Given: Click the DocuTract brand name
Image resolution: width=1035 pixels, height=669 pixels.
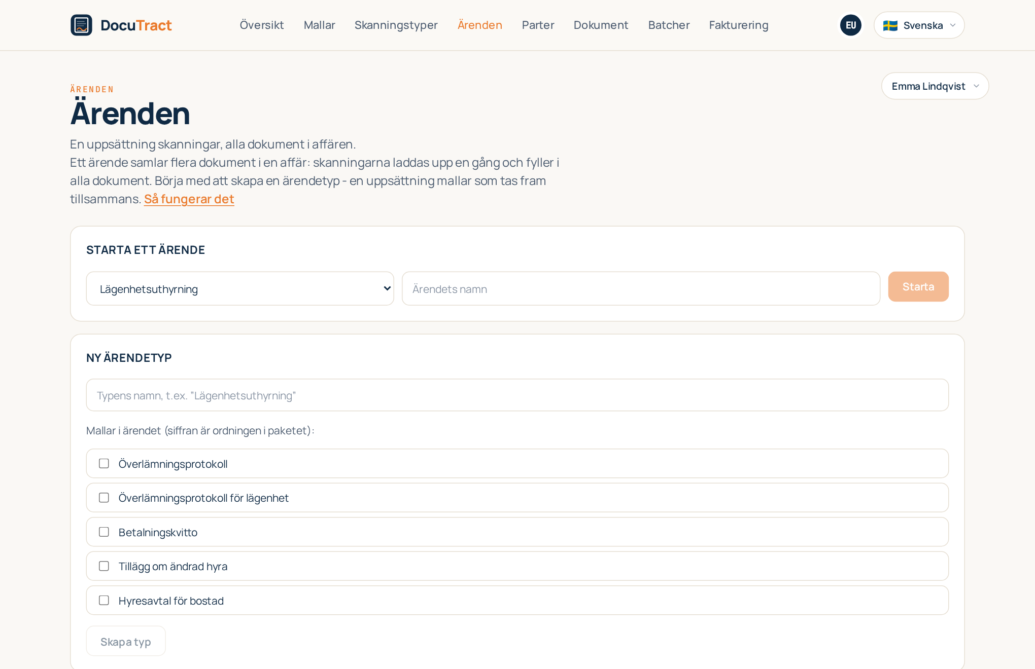Looking at the screenshot, I should 136,25.
